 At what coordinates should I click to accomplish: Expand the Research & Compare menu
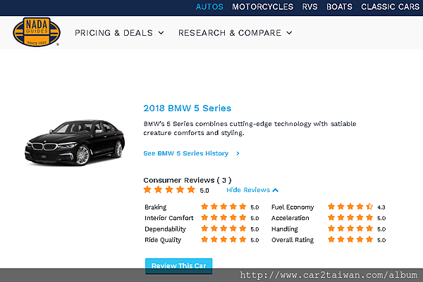235,32
